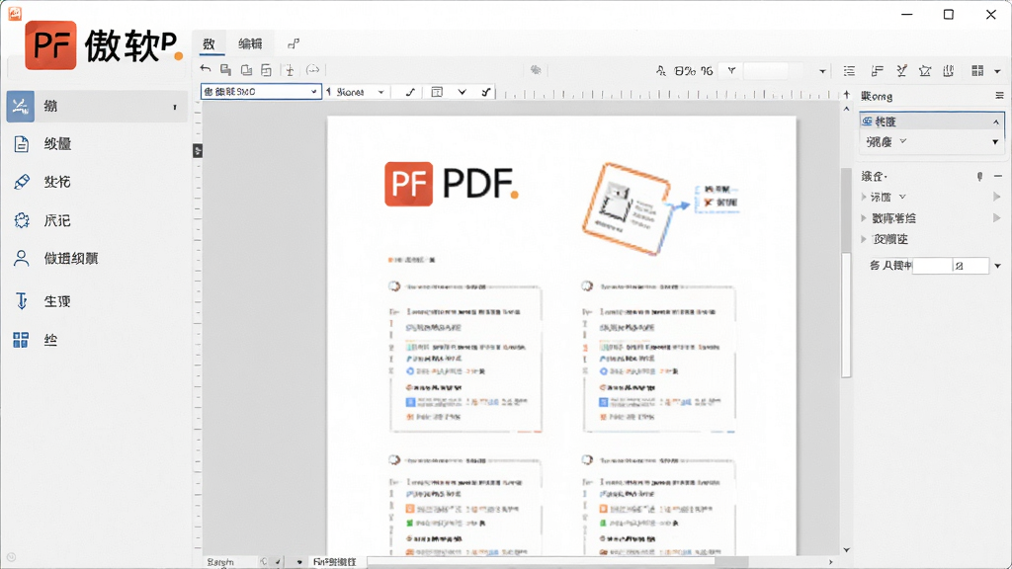Click the orange document illustration on page
The image size is (1012, 569).
pos(628,208)
